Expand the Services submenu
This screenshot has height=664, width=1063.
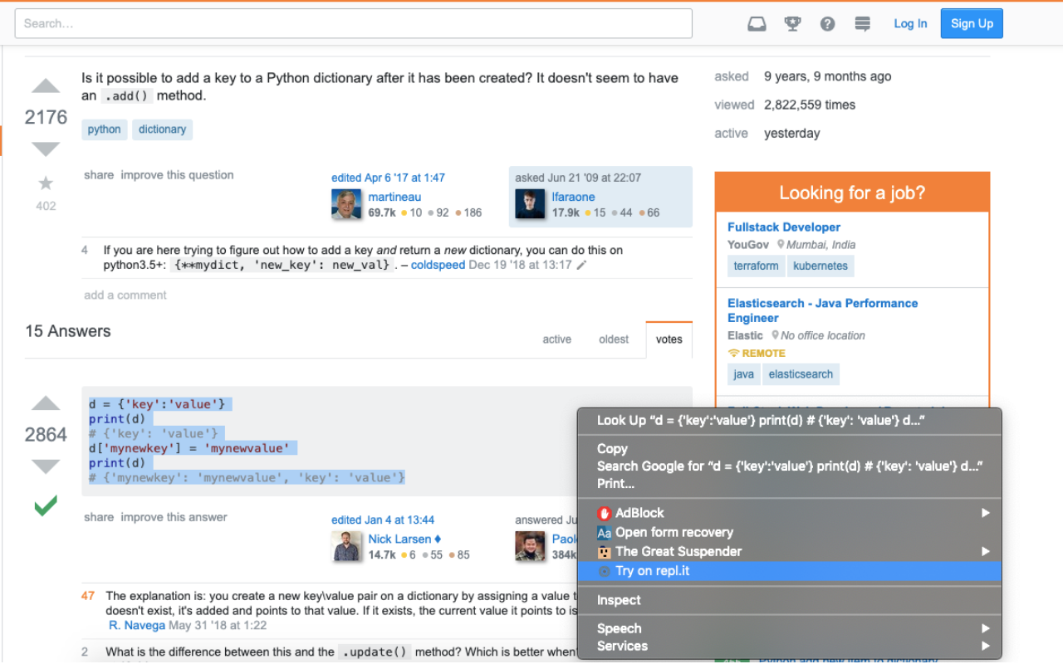click(622, 646)
